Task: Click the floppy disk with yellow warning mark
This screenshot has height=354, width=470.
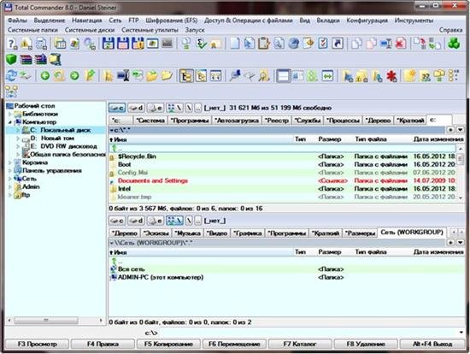Action: (x=138, y=44)
